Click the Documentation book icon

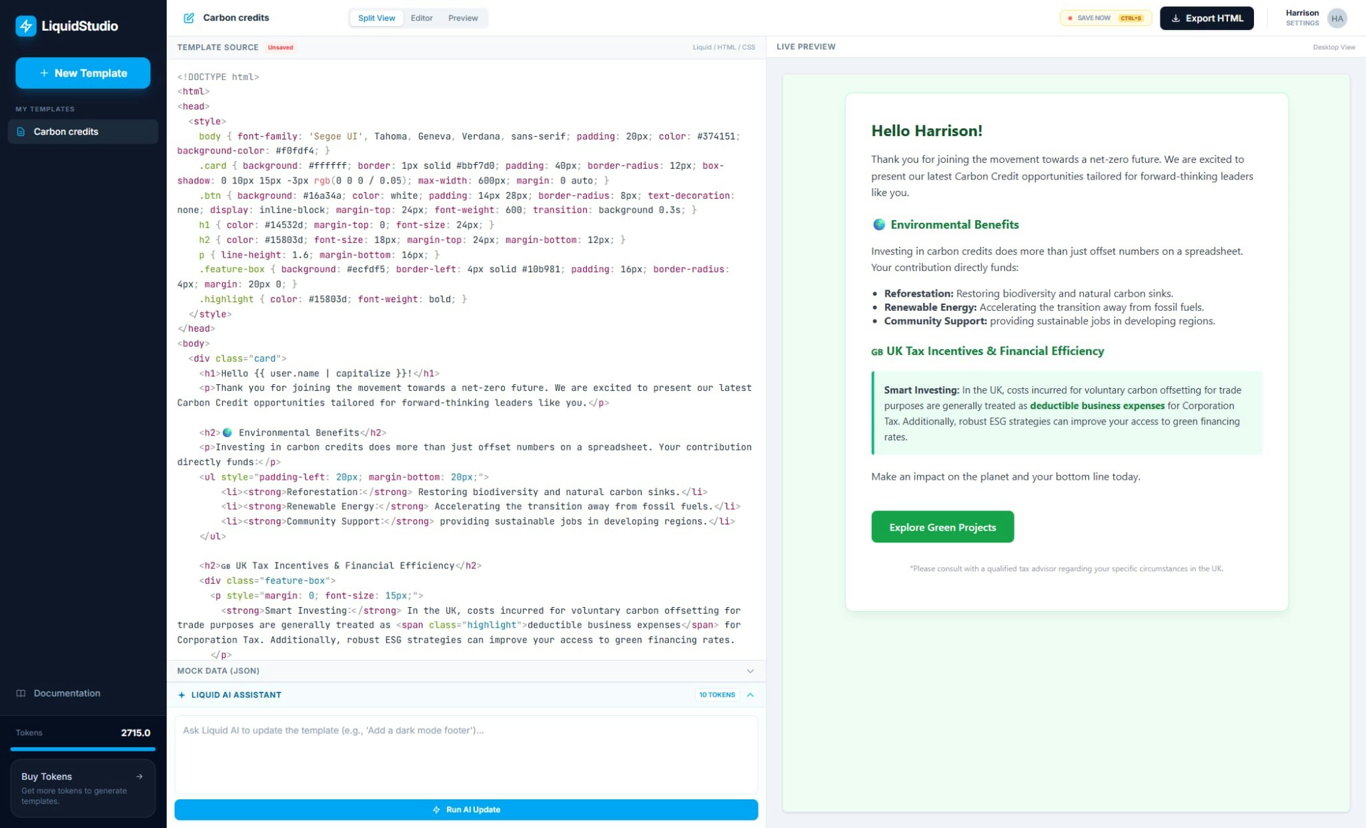click(x=21, y=693)
